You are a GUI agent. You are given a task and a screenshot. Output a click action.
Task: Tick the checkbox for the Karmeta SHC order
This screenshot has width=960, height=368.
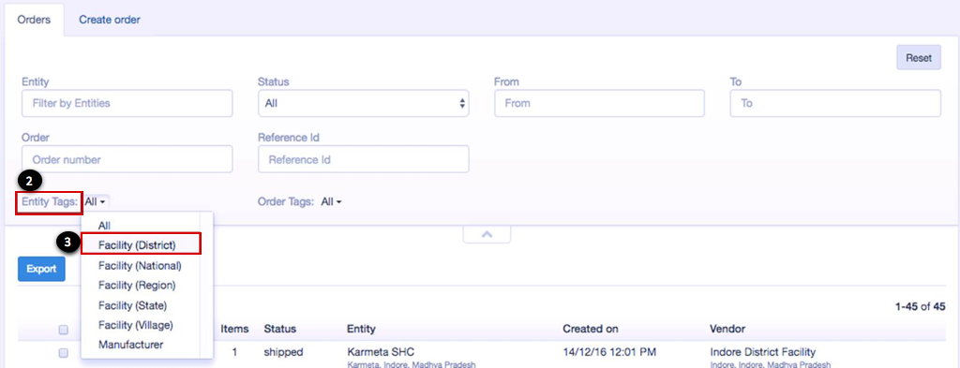click(63, 353)
